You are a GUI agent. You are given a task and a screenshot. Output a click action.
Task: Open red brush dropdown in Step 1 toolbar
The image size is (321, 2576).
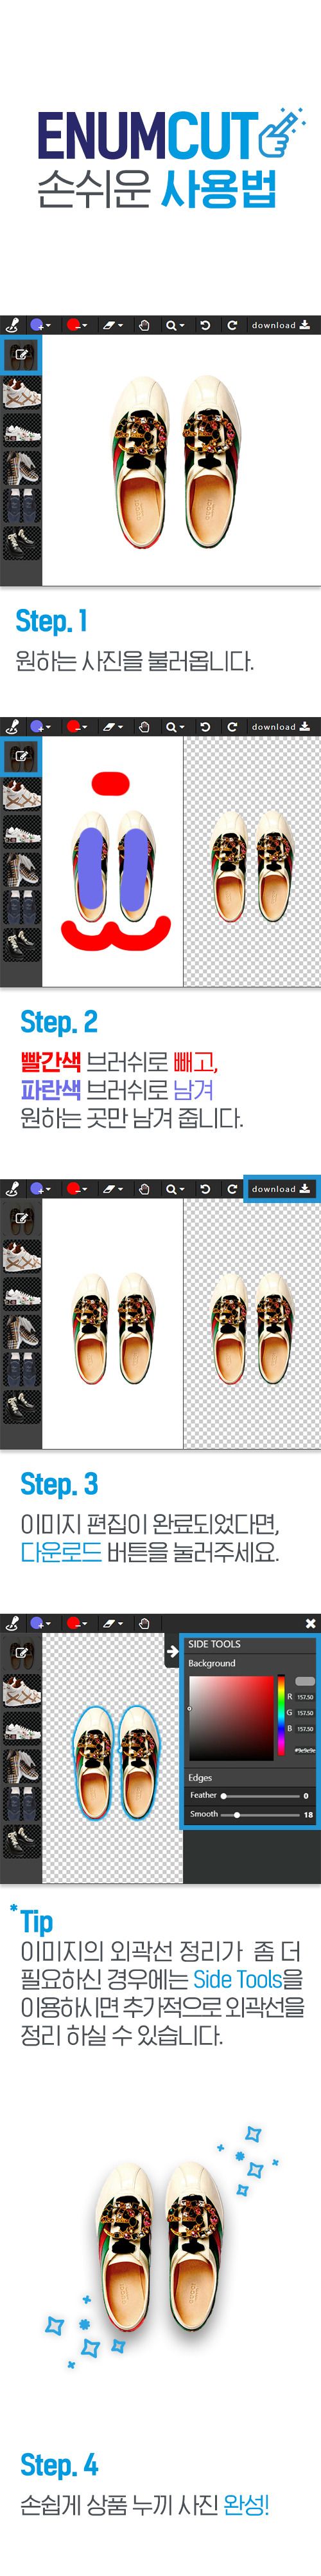pyautogui.click(x=77, y=325)
